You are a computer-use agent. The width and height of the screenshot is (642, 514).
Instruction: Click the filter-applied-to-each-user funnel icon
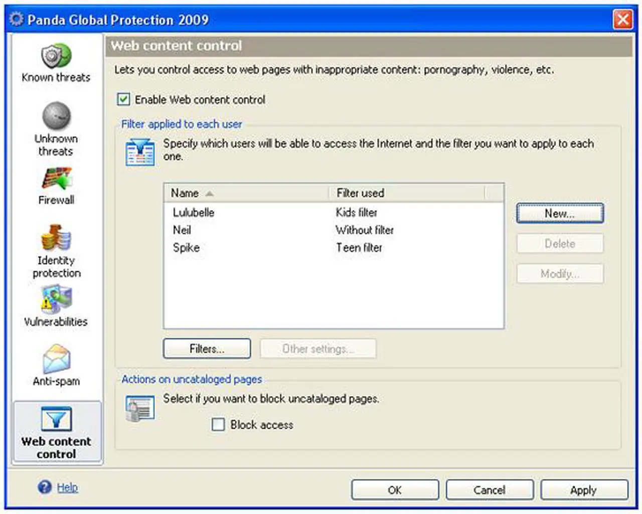pyautogui.click(x=140, y=151)
